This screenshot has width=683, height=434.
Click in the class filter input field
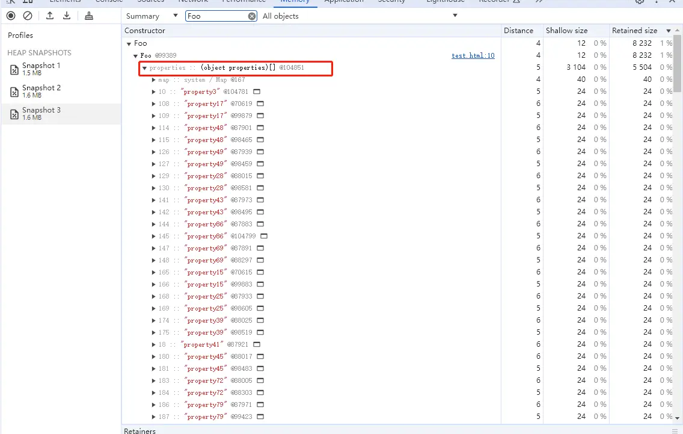[x=216, y=16]
